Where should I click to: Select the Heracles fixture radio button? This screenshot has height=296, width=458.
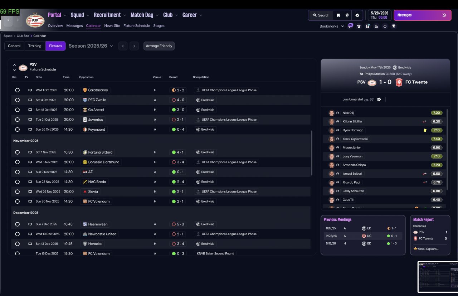(17, 244)
